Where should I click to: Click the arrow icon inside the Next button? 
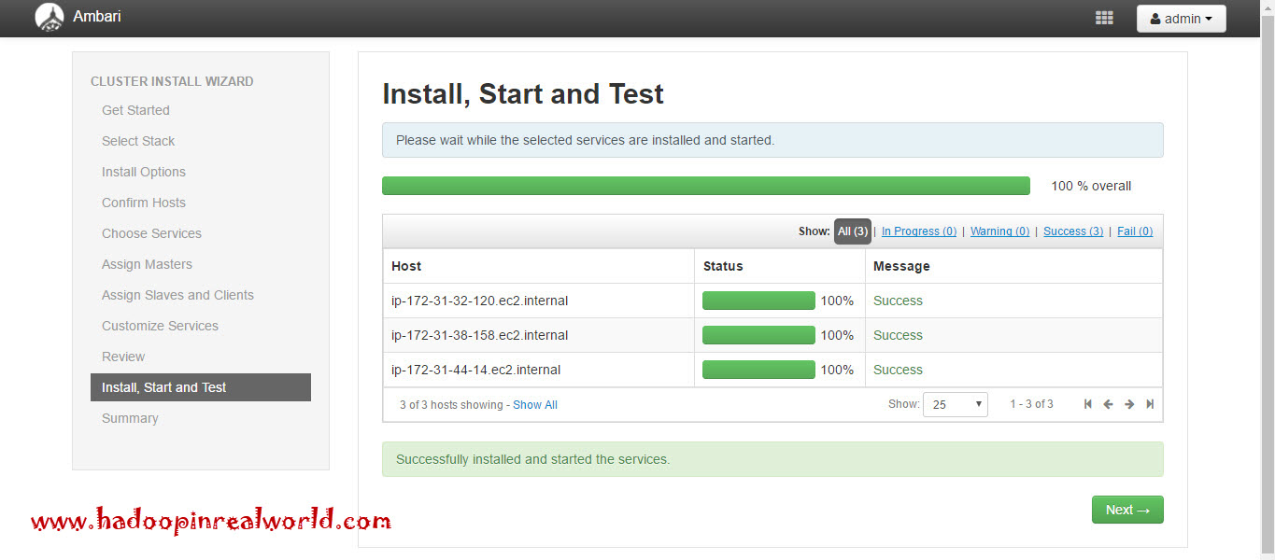click(x=1141, y=510)
